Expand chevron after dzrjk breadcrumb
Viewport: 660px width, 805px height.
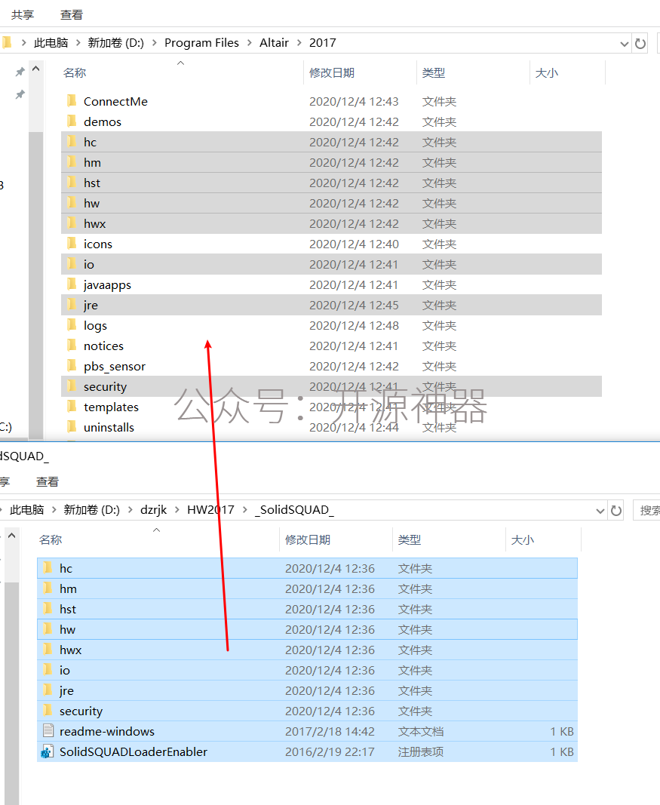[x=177, y=509]
